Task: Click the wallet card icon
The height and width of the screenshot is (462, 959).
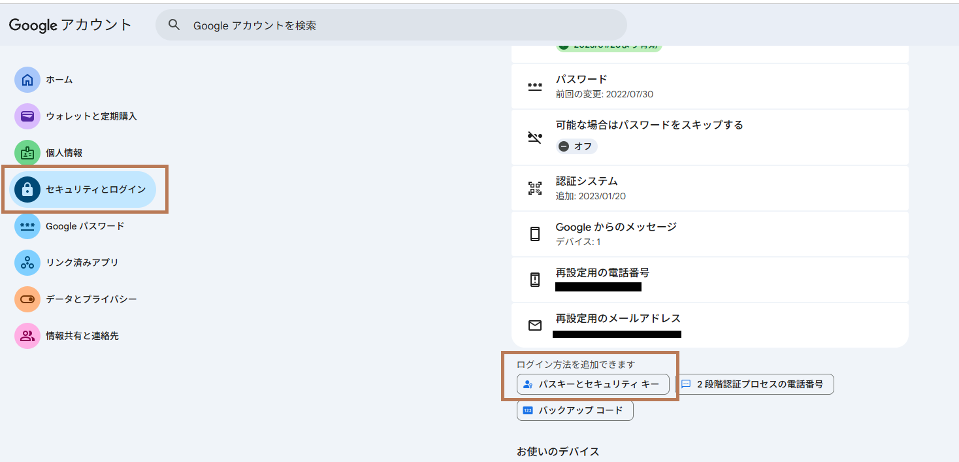Action: click(27, 116)
